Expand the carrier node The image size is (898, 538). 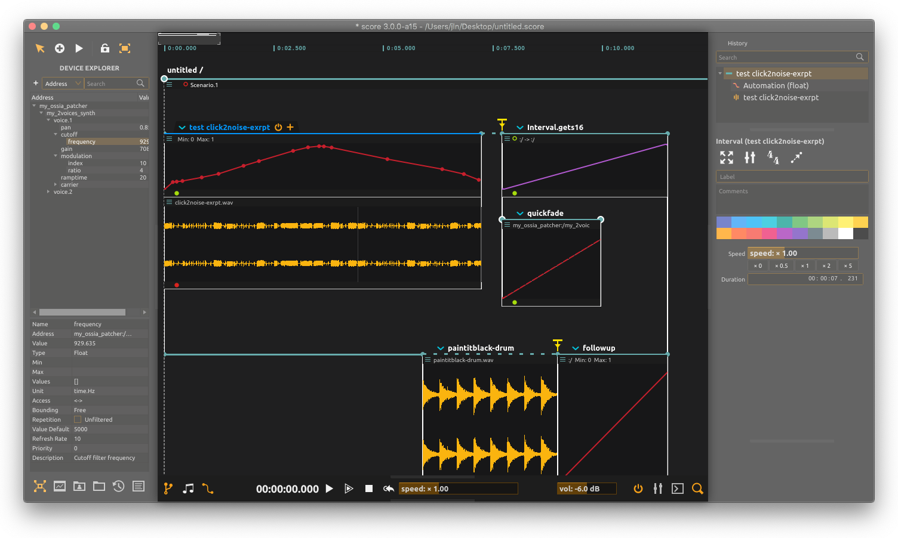tap(56, 184)
